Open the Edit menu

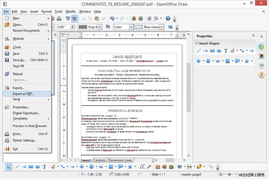(14, 12)
